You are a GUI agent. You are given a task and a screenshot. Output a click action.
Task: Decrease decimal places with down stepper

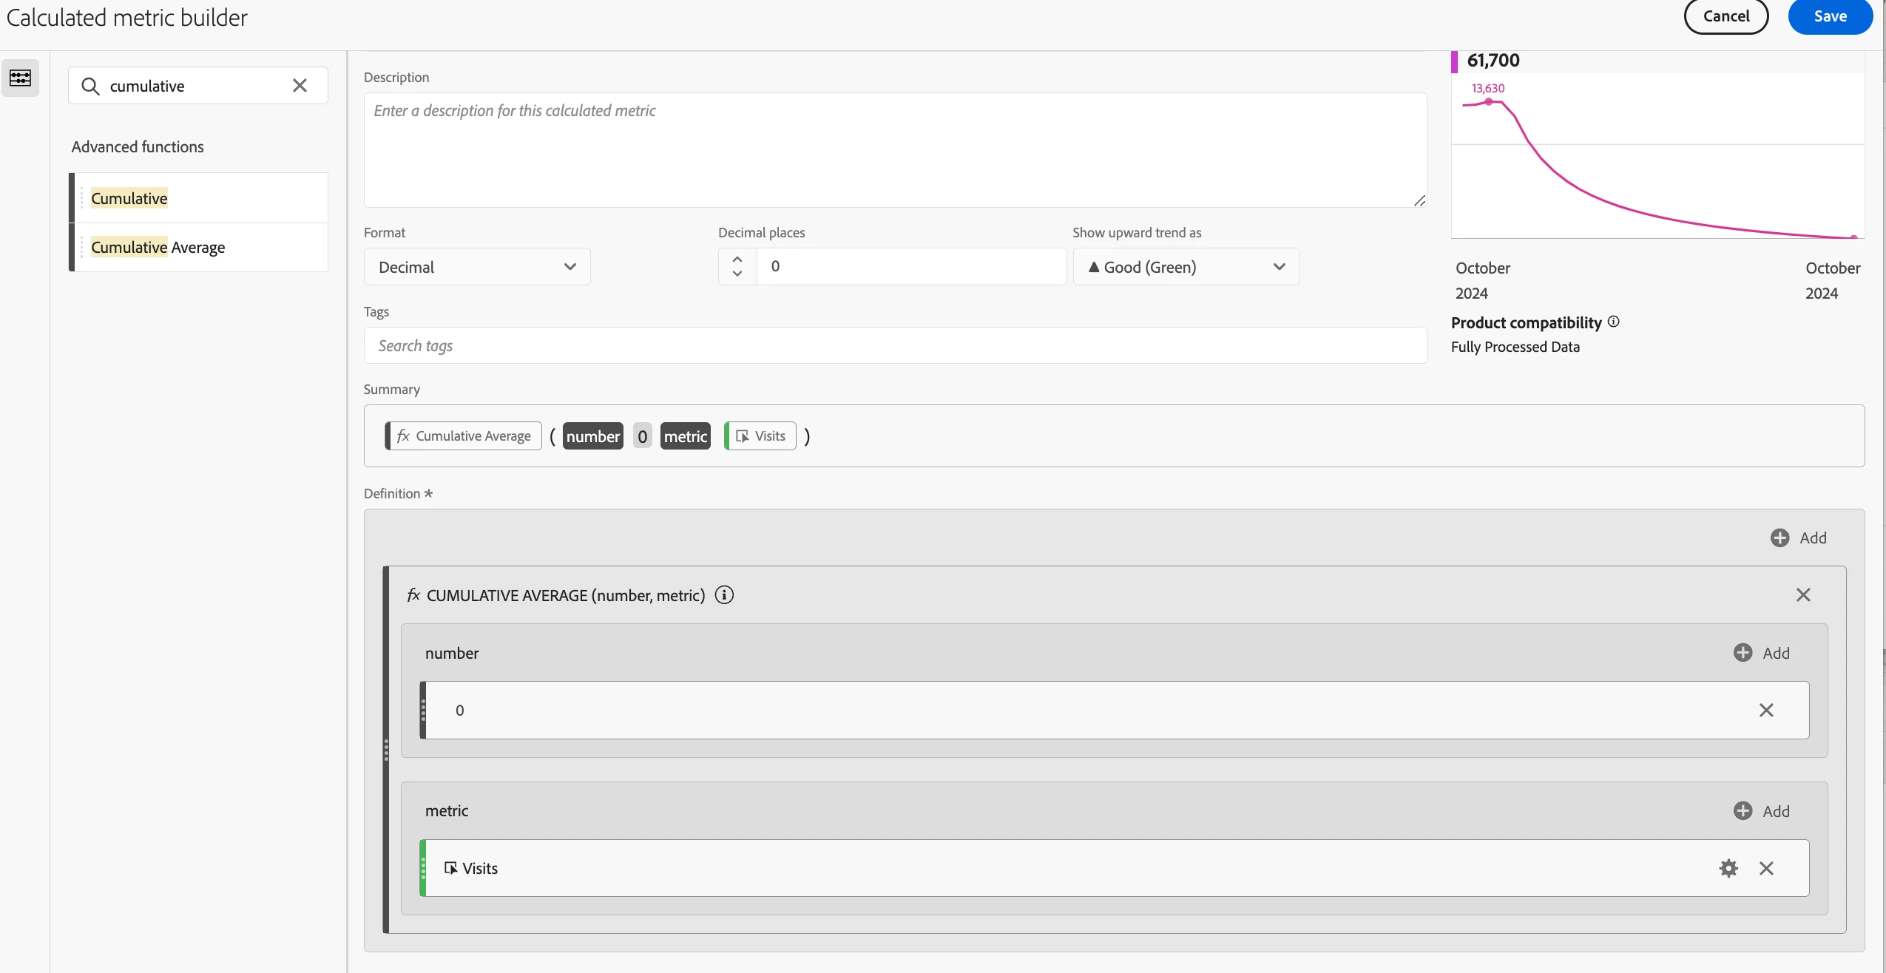[737, 274]
